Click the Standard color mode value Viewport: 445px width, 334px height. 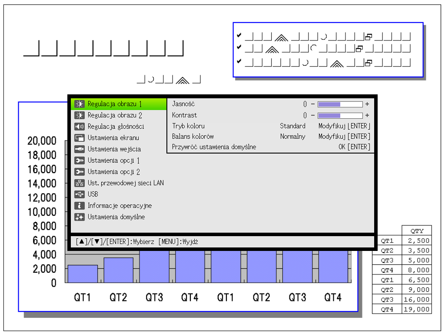point(292,126)
